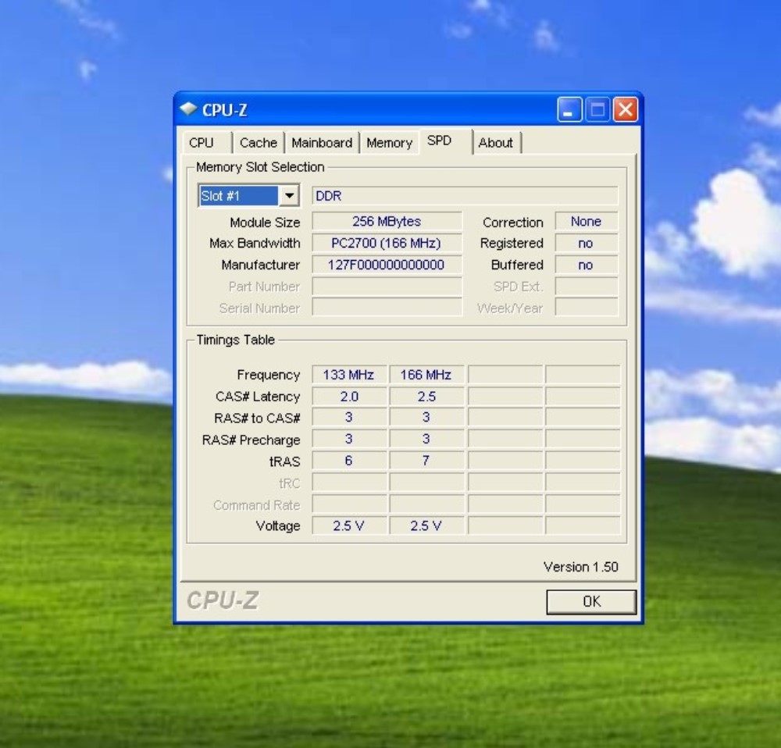Image resolution: width=781 pixels, height=748 pixels.
Task: Click the Module Size label
Action: [265, 222]
